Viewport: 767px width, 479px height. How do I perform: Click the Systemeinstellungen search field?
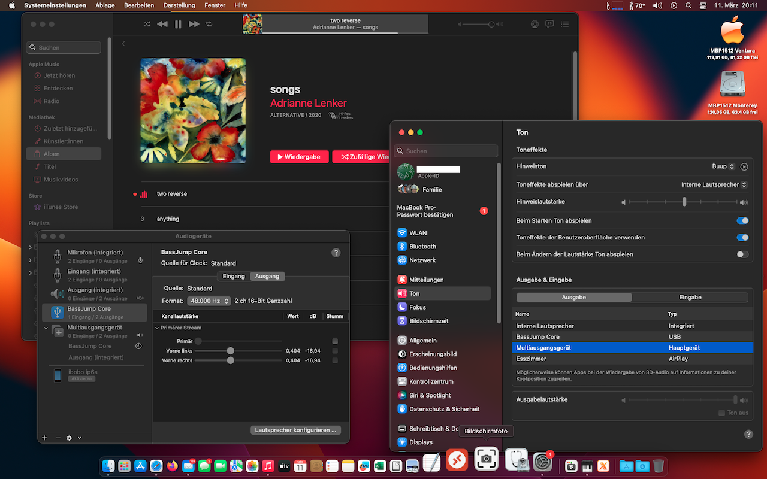click(446, 151)
